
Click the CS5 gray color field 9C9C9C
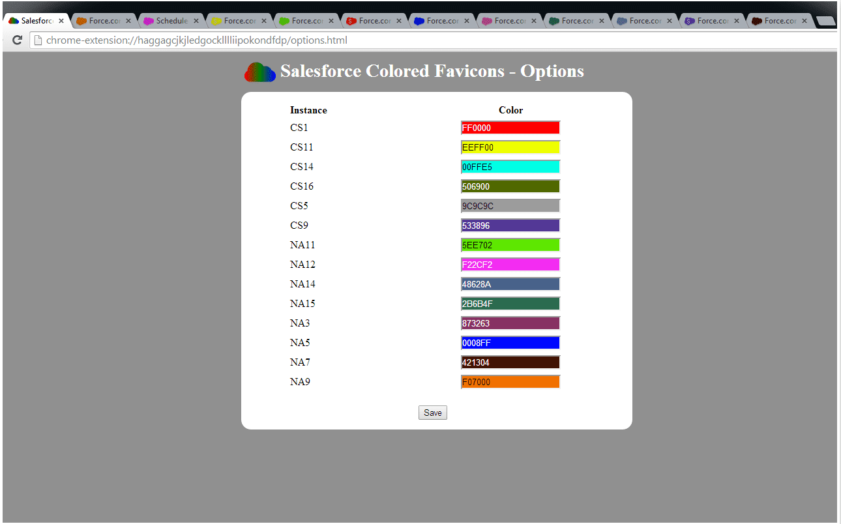tap(510, 206)
